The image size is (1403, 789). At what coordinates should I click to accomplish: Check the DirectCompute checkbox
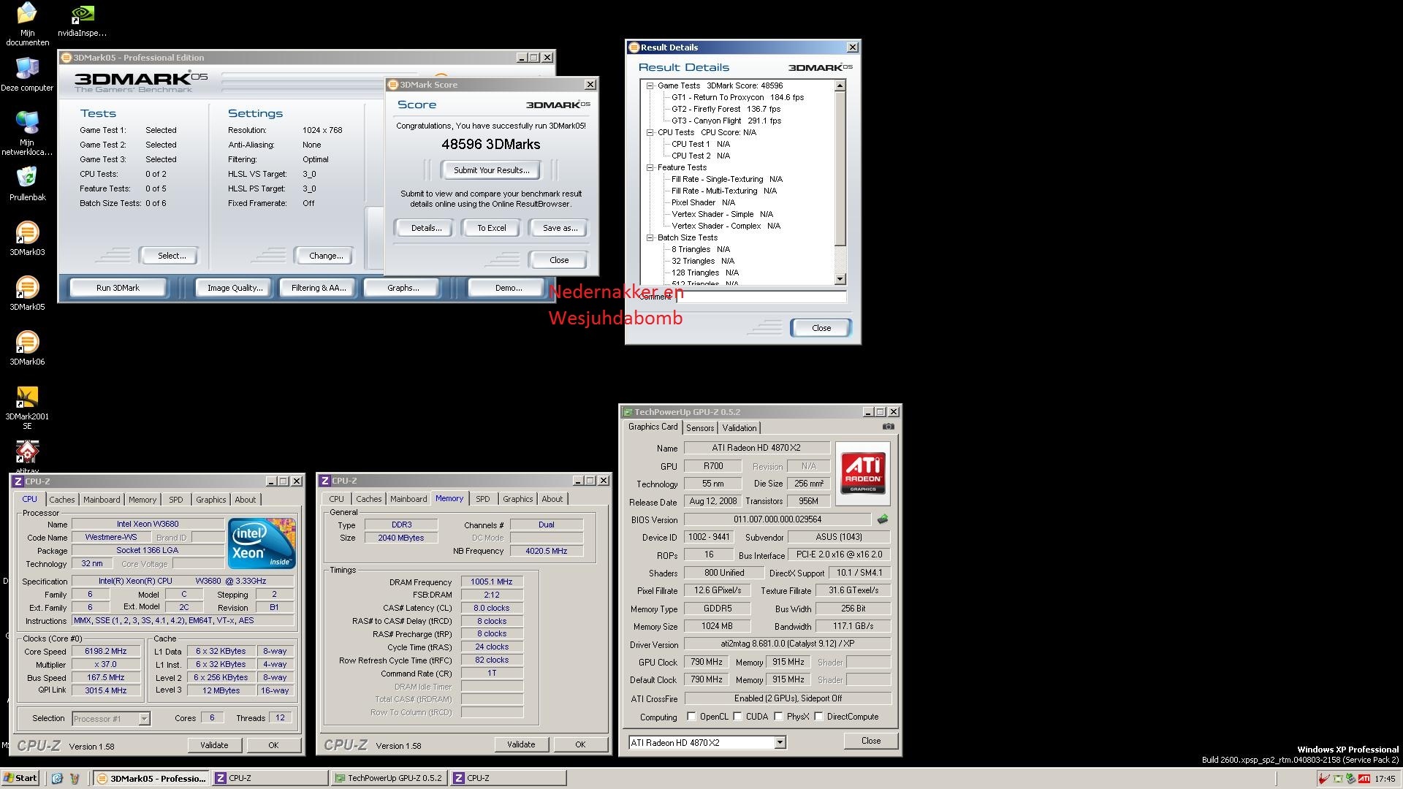[x=818, y=717]
